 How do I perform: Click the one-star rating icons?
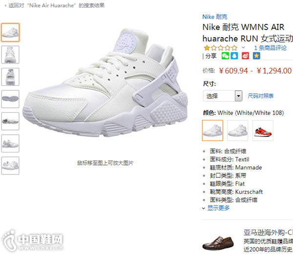[x=221, y=48]
